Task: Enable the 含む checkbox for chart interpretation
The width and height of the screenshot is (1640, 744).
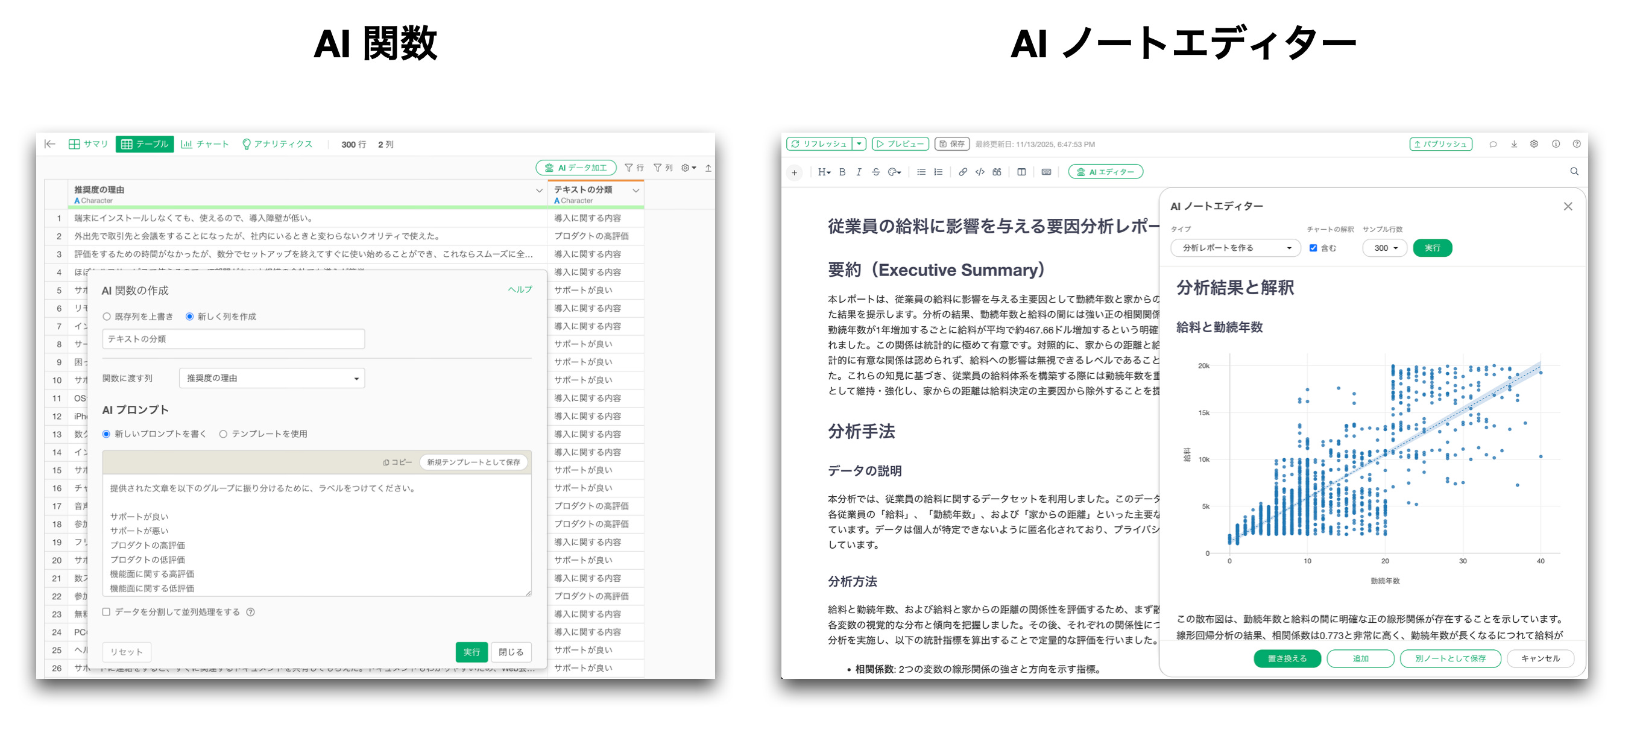Action: (x=1313, y=248)
